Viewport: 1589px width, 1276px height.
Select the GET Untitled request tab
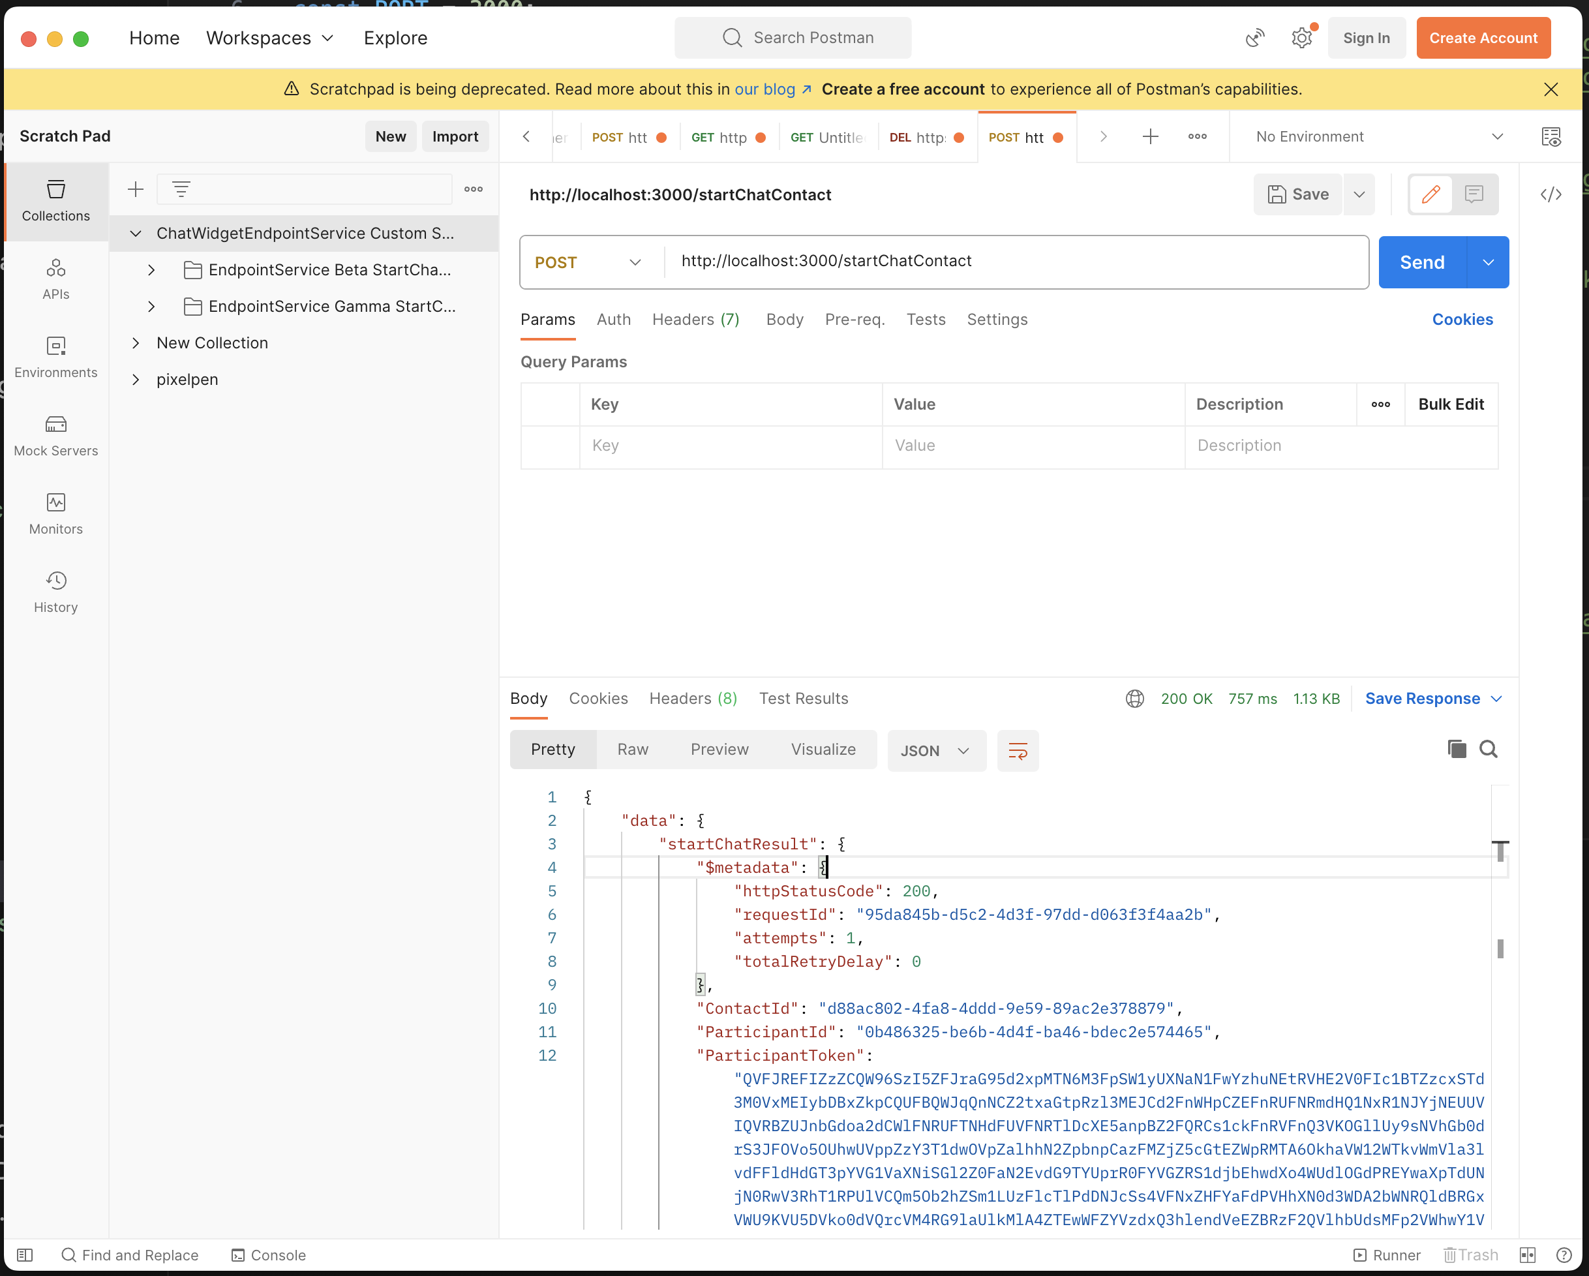coord(828,137)
